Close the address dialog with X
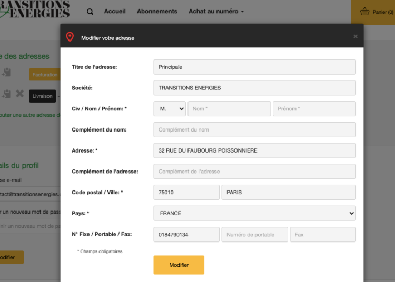 (355, 36)
